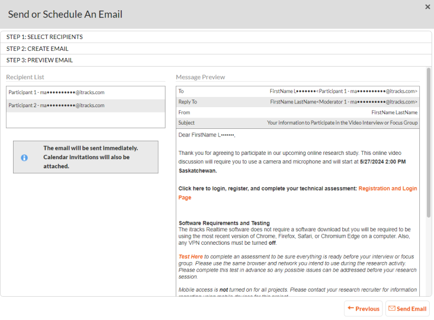434x320 pixels.
Task: Expand Step 2: Create Email section
Action: [x=216, y=49]
